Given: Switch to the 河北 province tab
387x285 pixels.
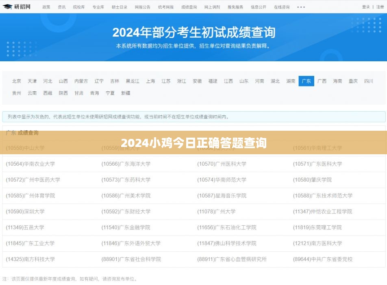Looking at the screenshot, I should pos(48,81).
